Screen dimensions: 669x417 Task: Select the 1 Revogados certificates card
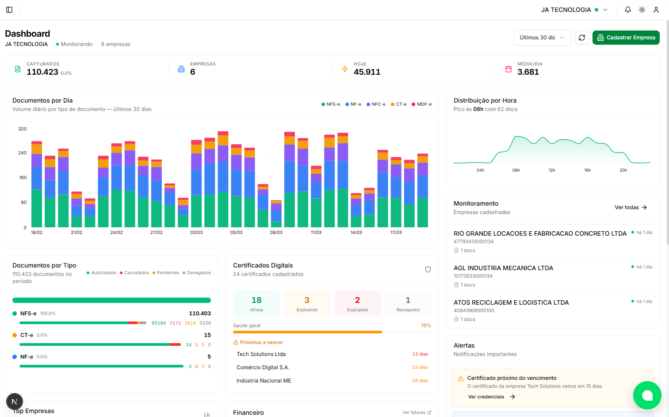(x=408, y=304)
